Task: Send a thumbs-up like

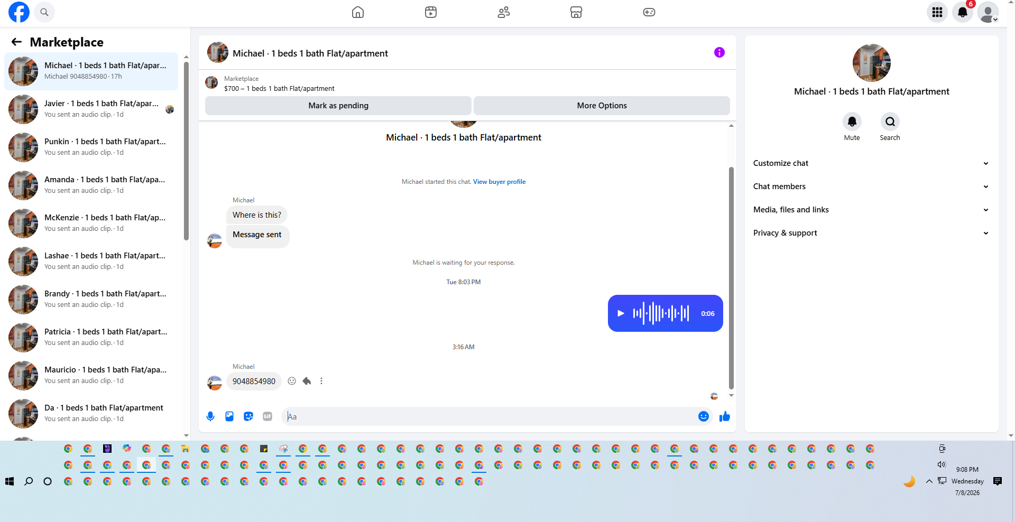Action: [x=725, y=416]
